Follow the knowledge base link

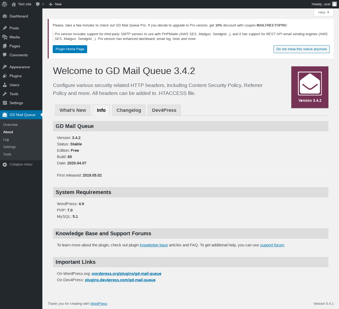(x=154, y=245)
